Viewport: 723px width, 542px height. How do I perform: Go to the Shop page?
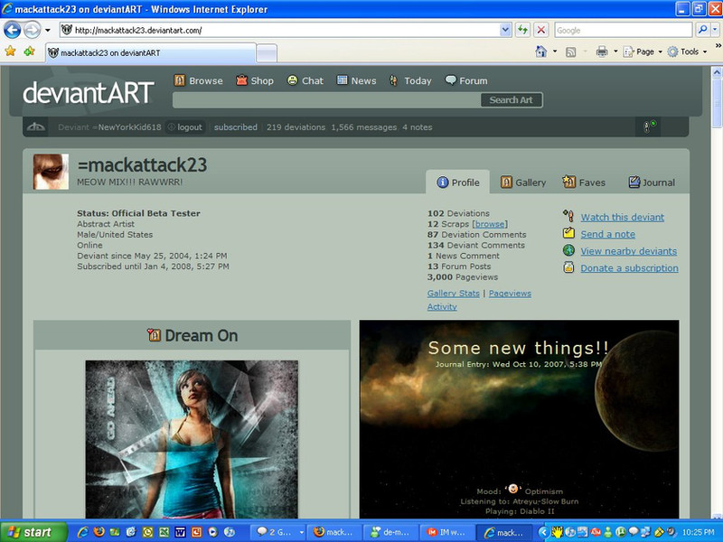(255, 80)
